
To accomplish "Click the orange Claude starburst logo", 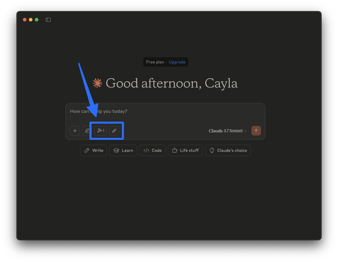I will (97, 83).
